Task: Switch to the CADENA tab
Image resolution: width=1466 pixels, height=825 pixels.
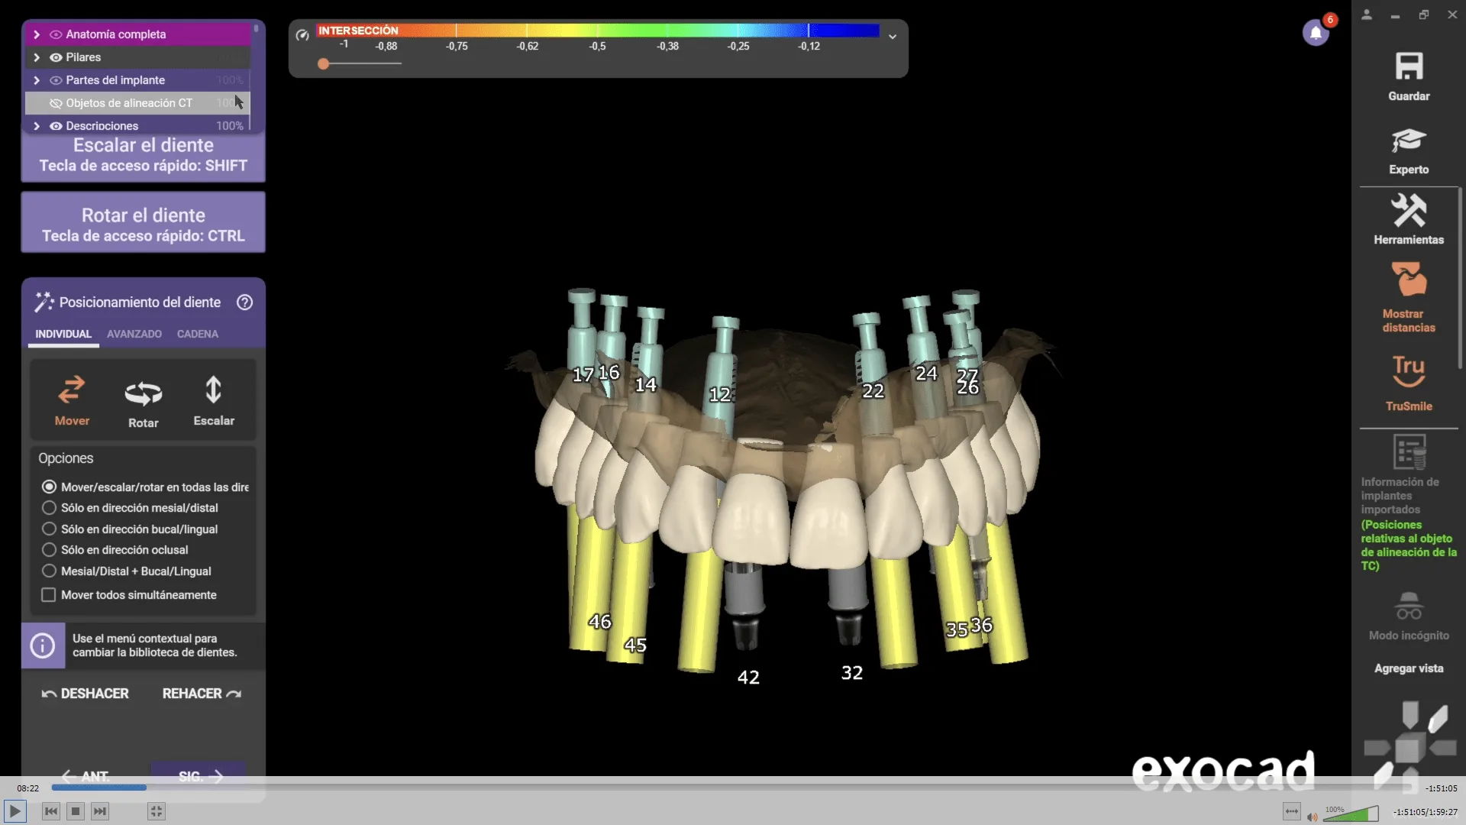Action: coord(198,334)
